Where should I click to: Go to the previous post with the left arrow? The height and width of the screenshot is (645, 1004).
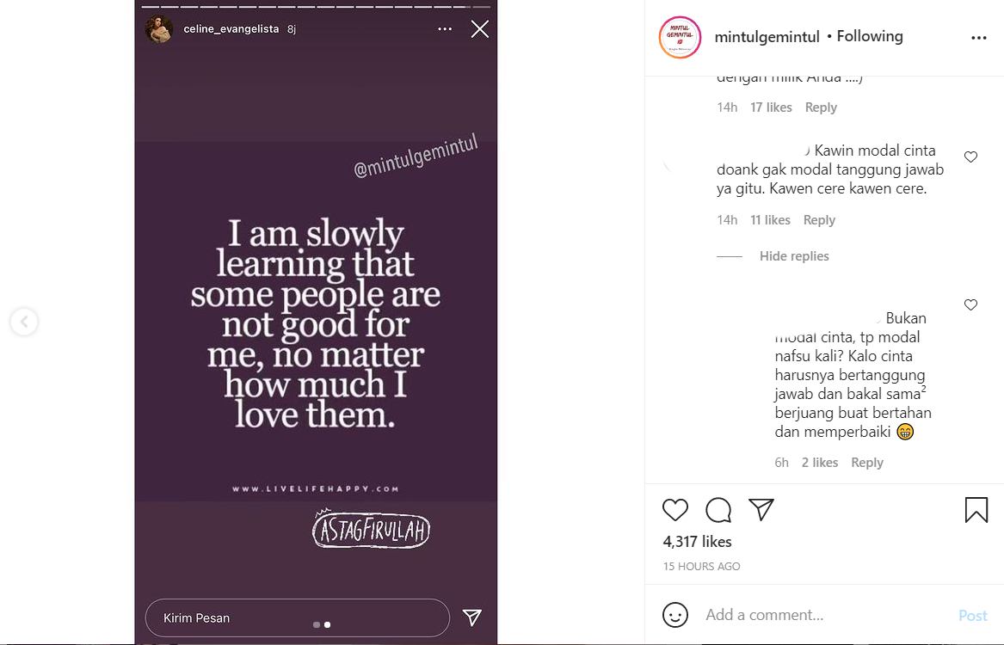click(x=23, y=322)
